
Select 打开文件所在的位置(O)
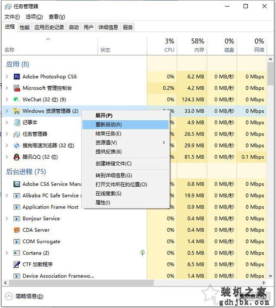[125, 185]
